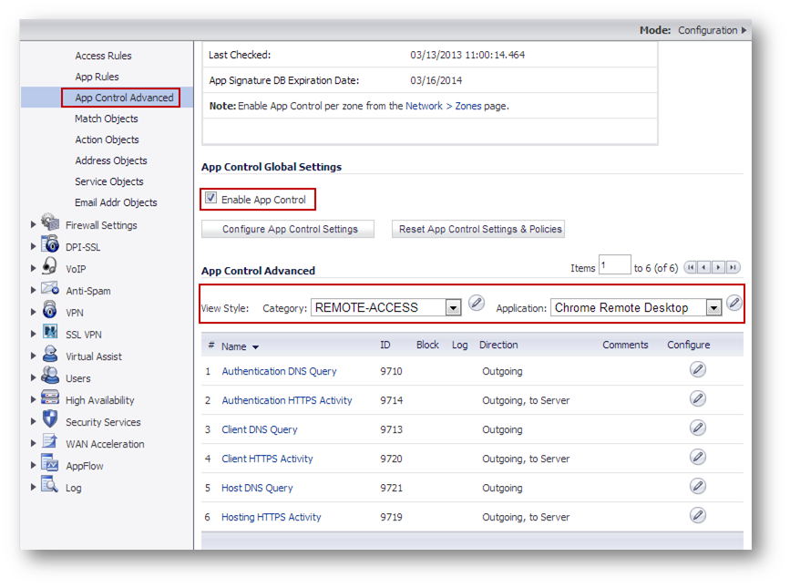Configure Authentication DNS Query with edit icon

pyautogui.click(x=697, y=370)
